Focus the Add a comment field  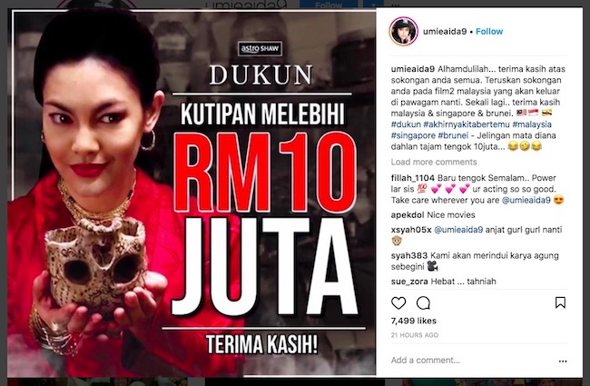pyautogui.click(x=472, y=361)
